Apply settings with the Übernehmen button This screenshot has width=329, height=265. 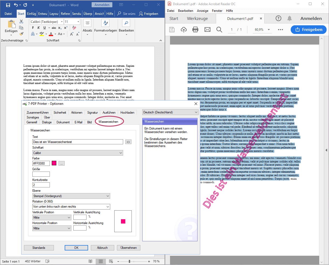129,248
